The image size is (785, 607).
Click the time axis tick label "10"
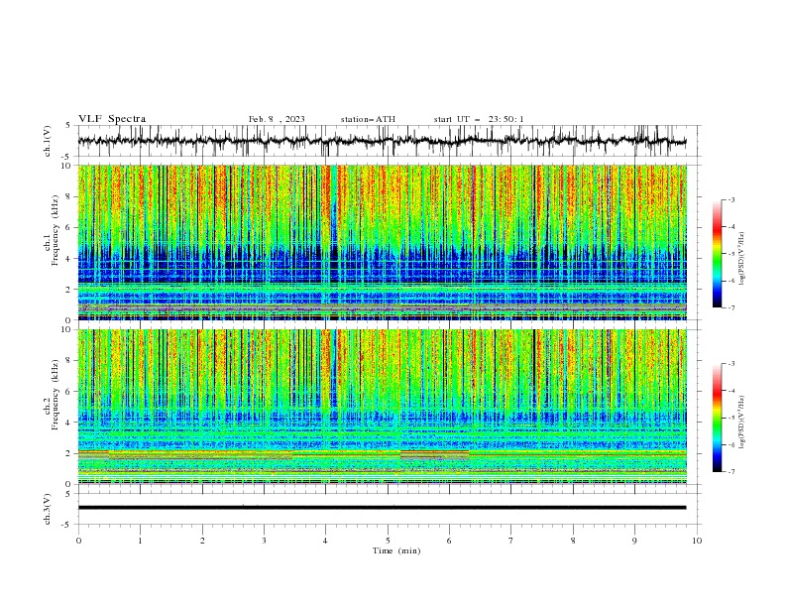point(697,541)
